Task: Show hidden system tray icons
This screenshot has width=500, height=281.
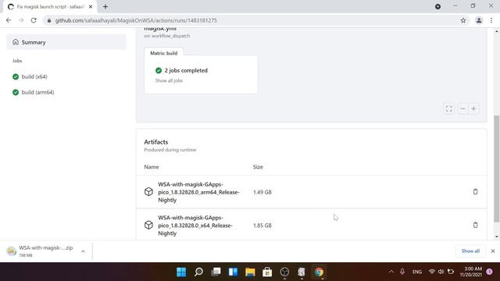Action: pos(391,272)
